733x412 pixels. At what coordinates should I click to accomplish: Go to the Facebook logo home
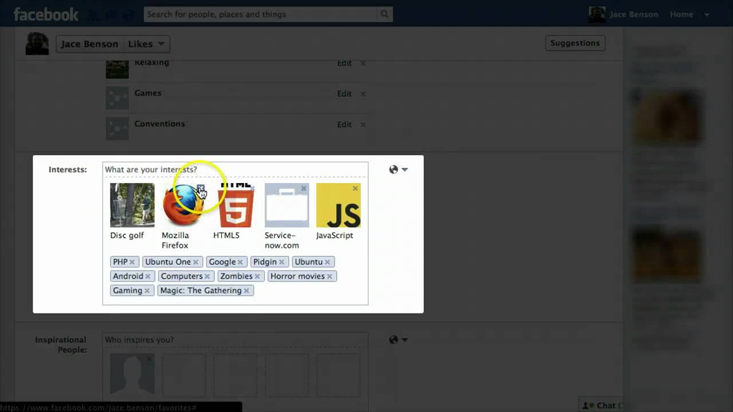pyautogui.click(x=46, y=14)
